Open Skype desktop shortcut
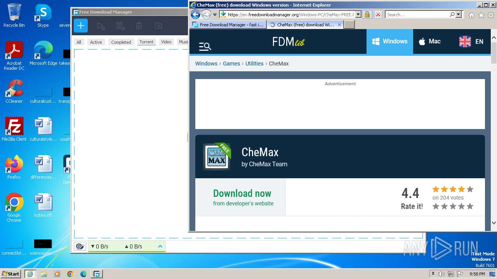Image resolution: width=497 pixels, height=279 pixels. click(43, 15)
